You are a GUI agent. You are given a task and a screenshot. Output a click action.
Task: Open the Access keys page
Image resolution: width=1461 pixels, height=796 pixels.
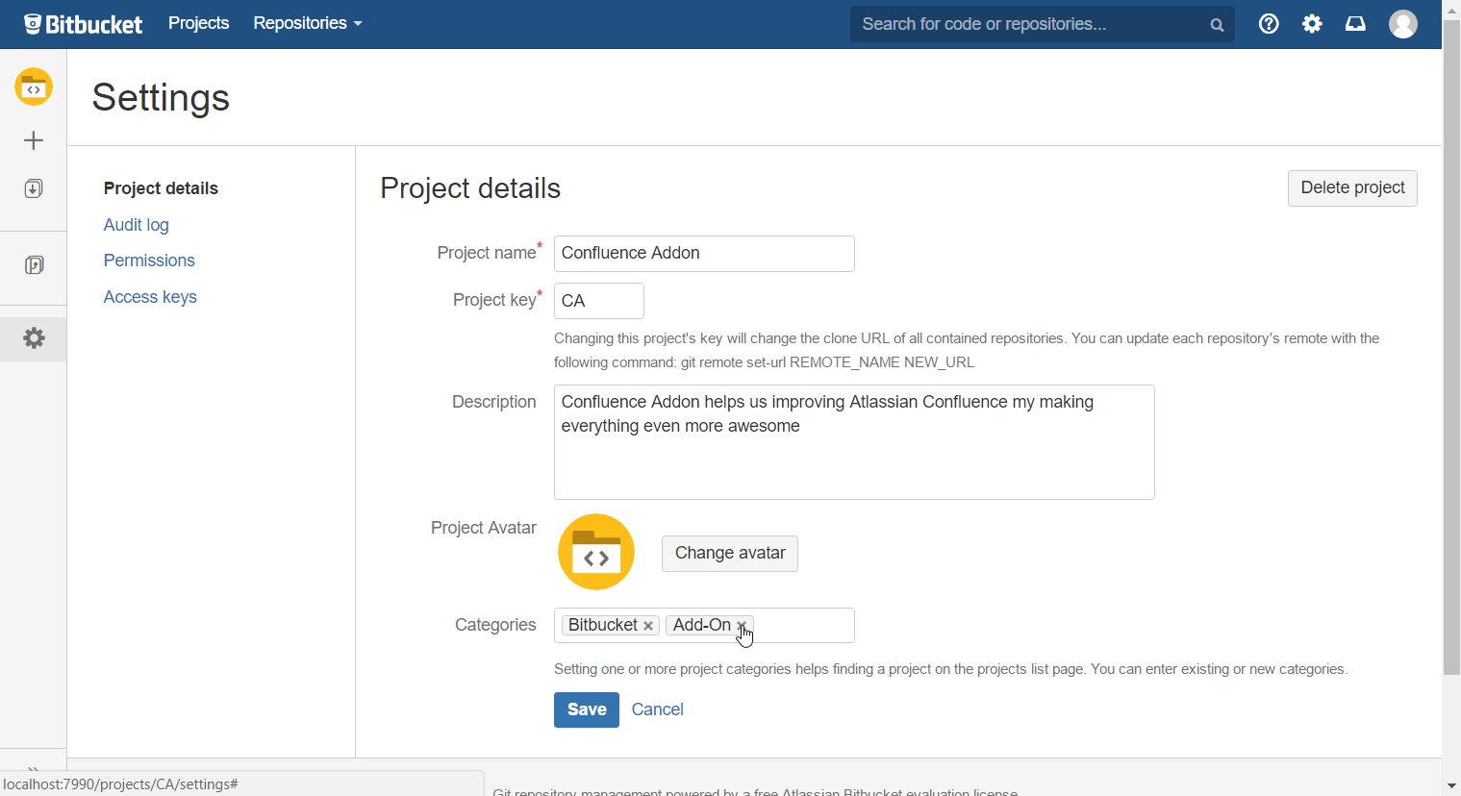[150, 296]
